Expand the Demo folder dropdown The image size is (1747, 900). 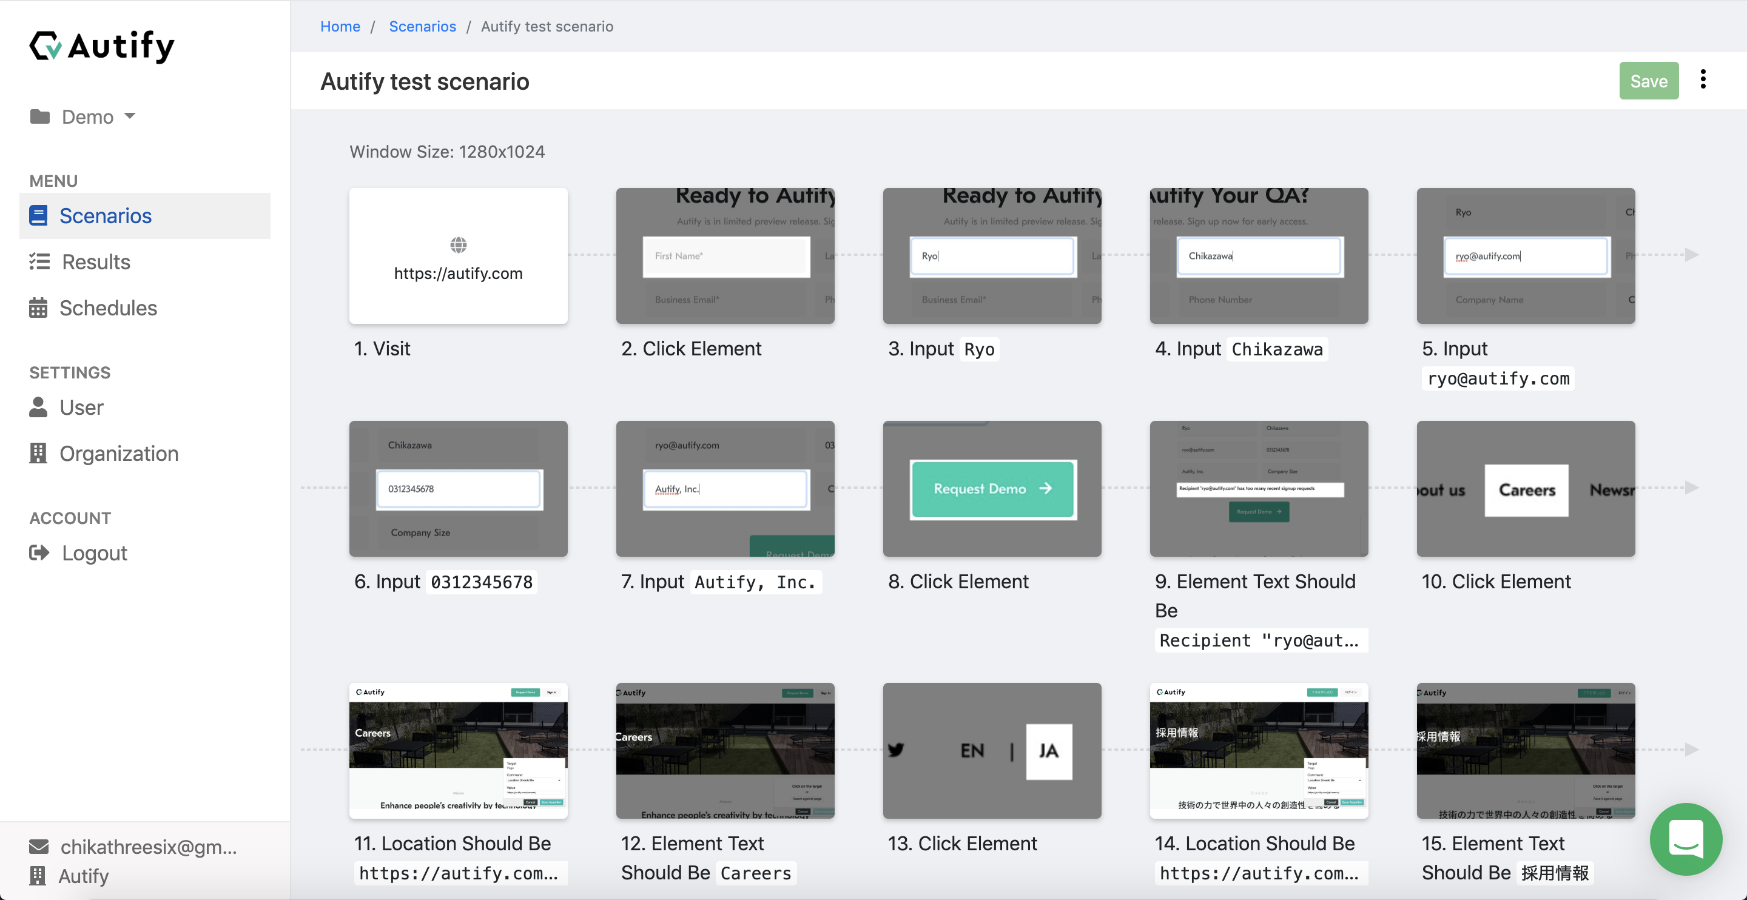[x=130, y=116]
